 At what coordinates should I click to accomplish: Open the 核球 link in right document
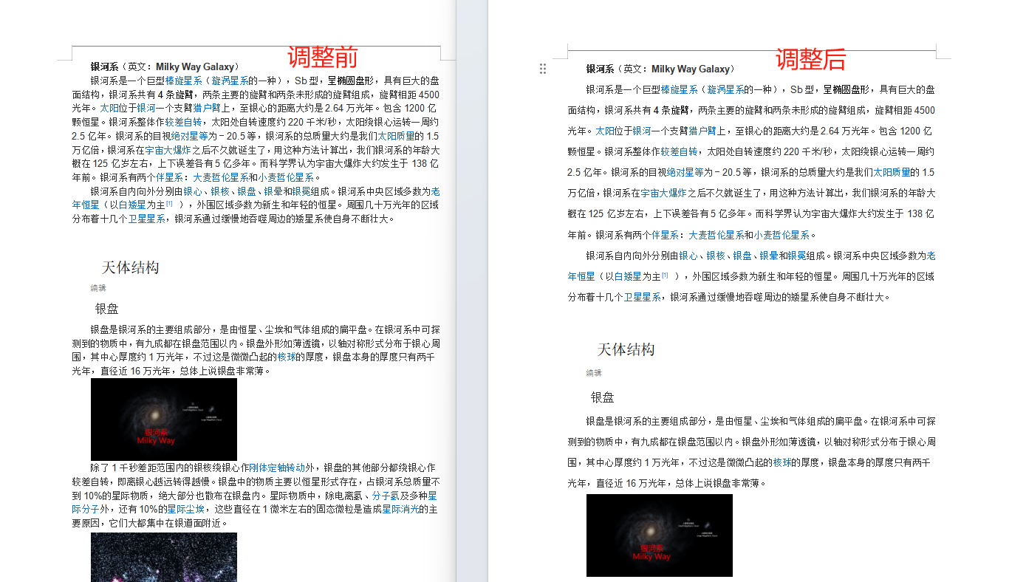tap(782, 462)
